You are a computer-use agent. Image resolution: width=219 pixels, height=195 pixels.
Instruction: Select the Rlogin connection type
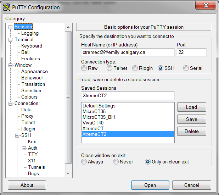pos(135,68)
